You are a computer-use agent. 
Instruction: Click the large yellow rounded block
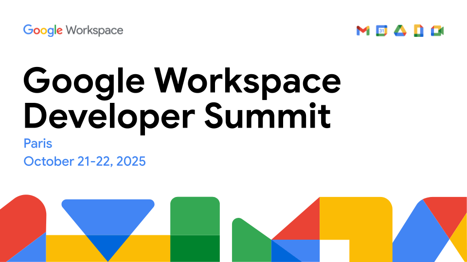click(x=360, y=218)
